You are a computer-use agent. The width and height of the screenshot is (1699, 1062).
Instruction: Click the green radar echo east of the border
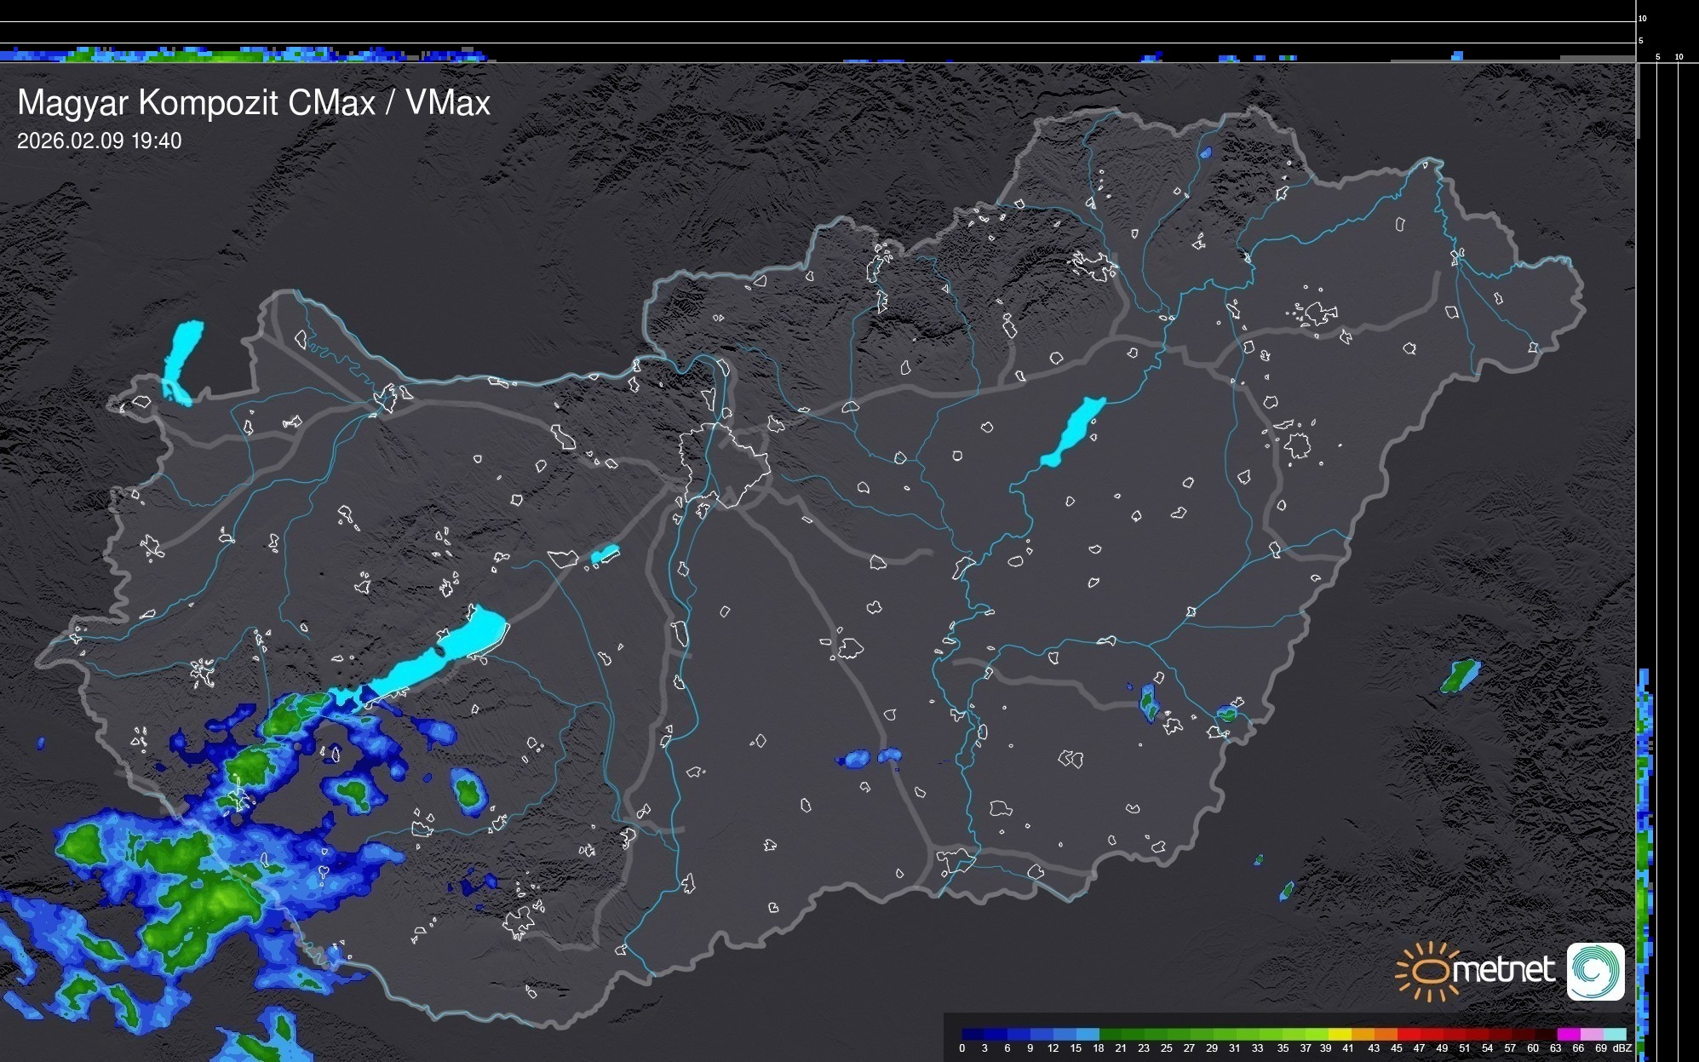point(1460,676)
